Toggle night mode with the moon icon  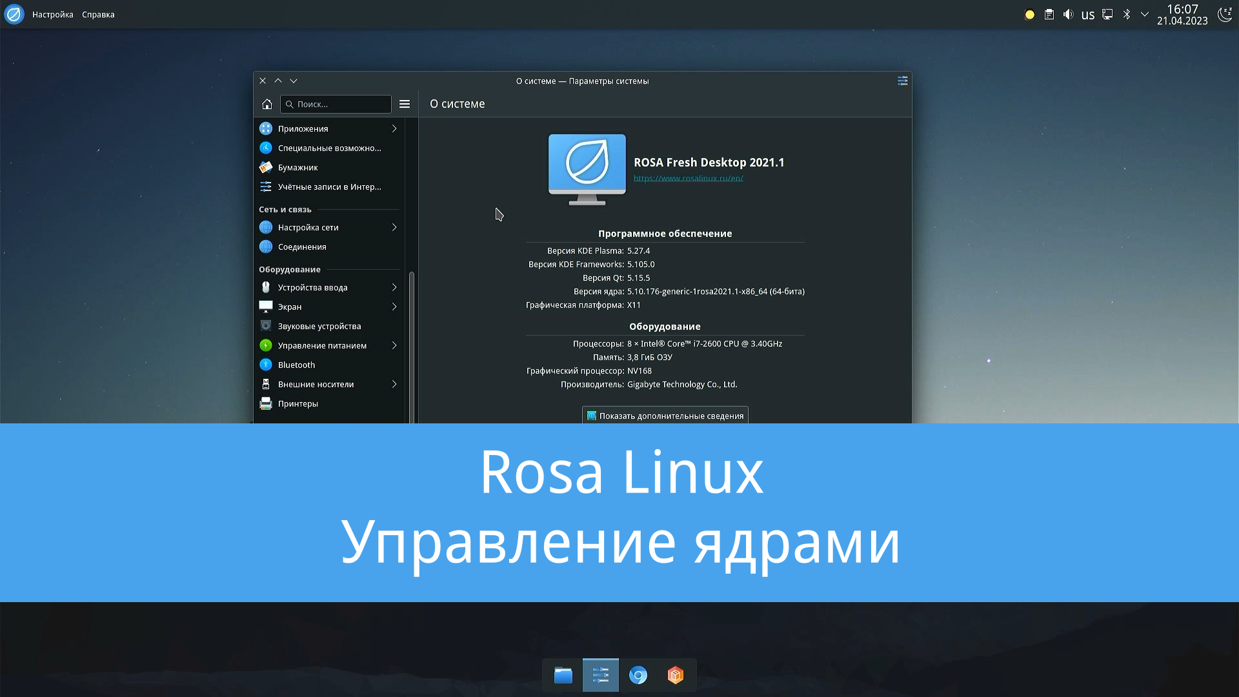pos(1224,14)
